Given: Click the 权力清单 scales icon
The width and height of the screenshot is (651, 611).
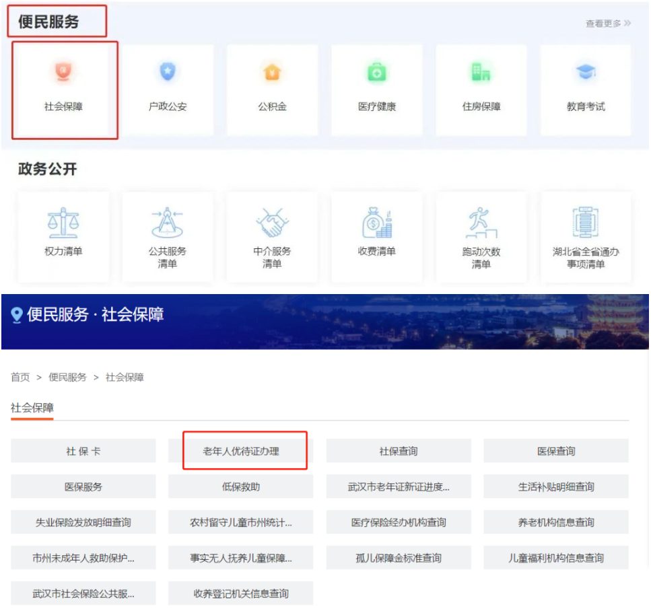Looking at the screenshot, I should coord(63,223).
